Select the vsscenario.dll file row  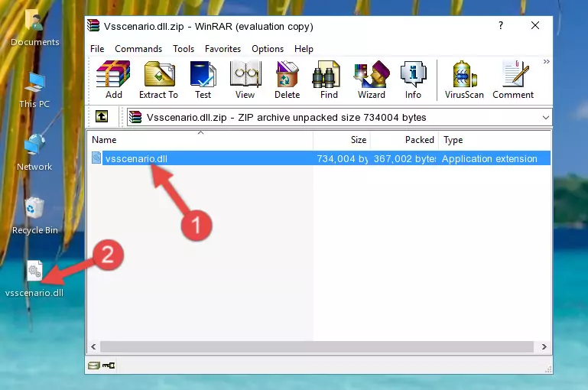320,158
